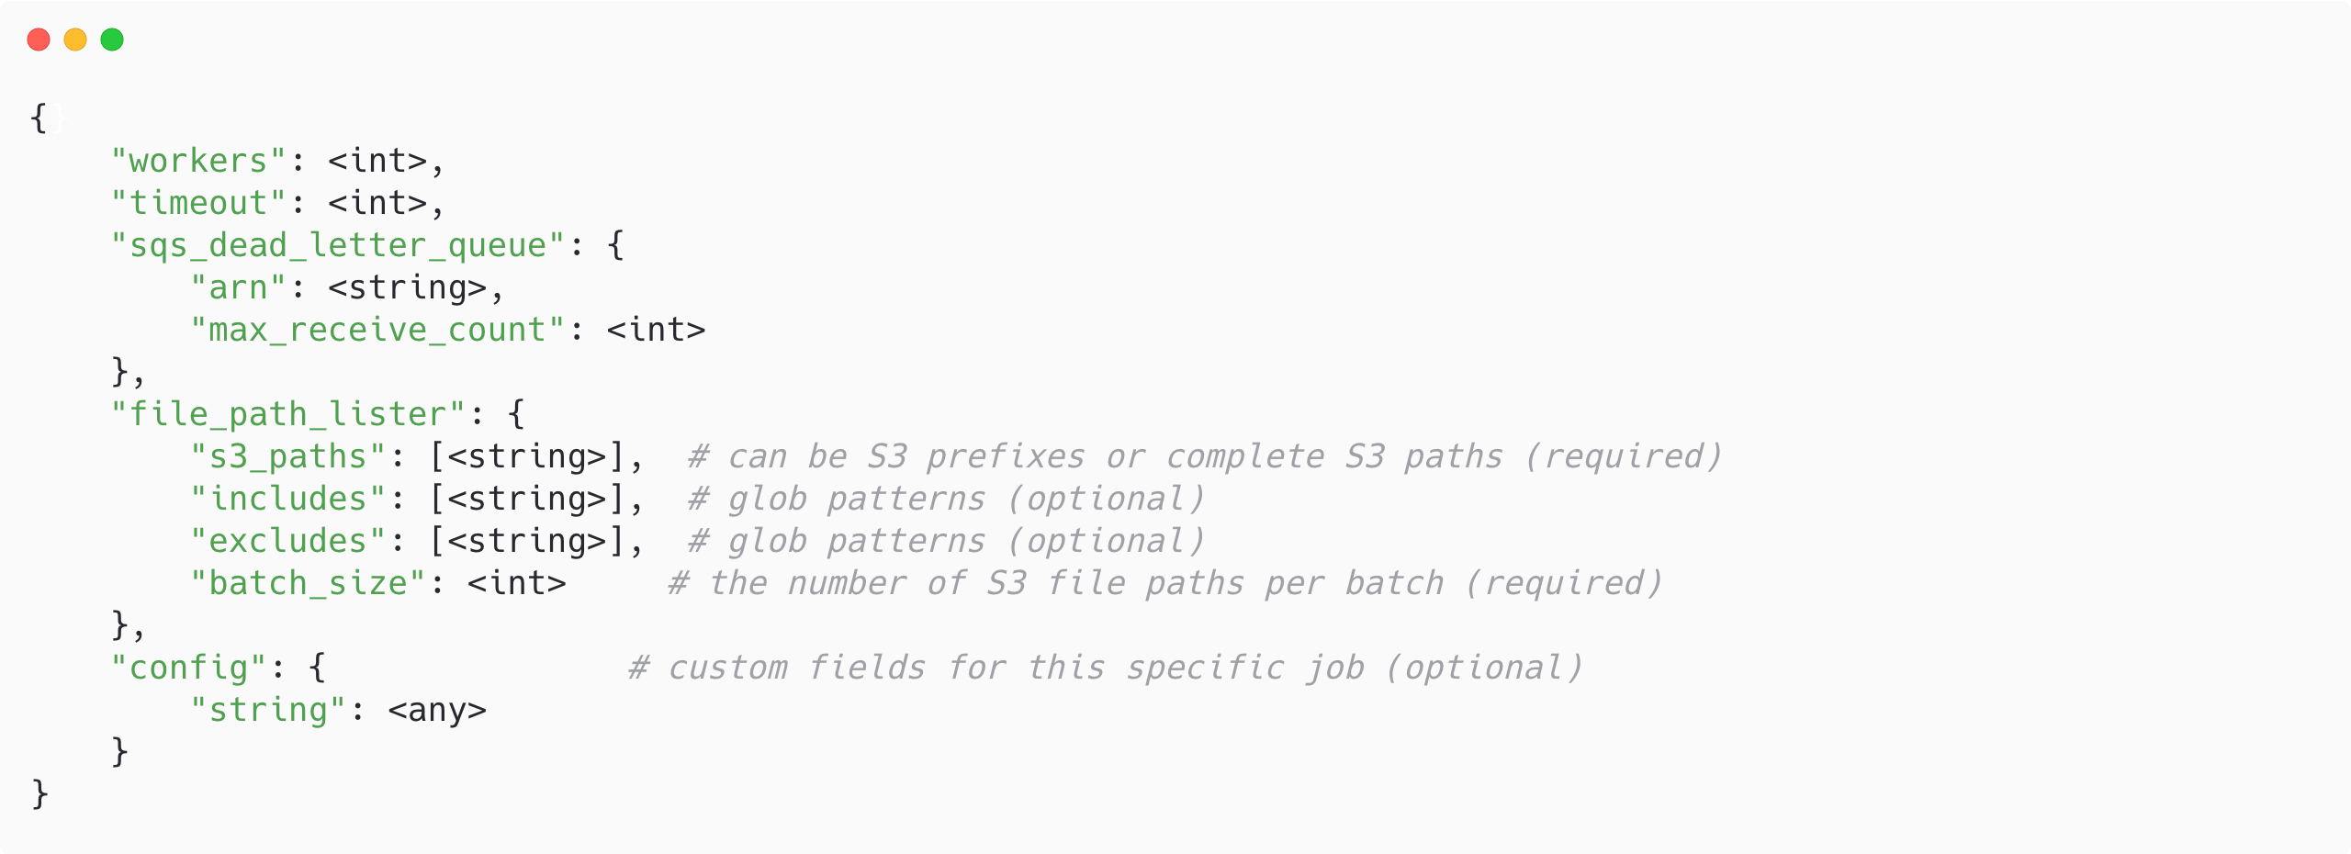Select the "max_receive_count" key
Image resolution: width=2351 pixels, height=854 pixels.
point(377,330)
